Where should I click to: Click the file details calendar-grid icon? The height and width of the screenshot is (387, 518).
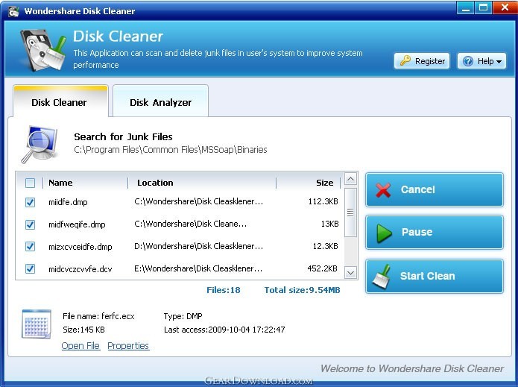(x=37, y=324)
